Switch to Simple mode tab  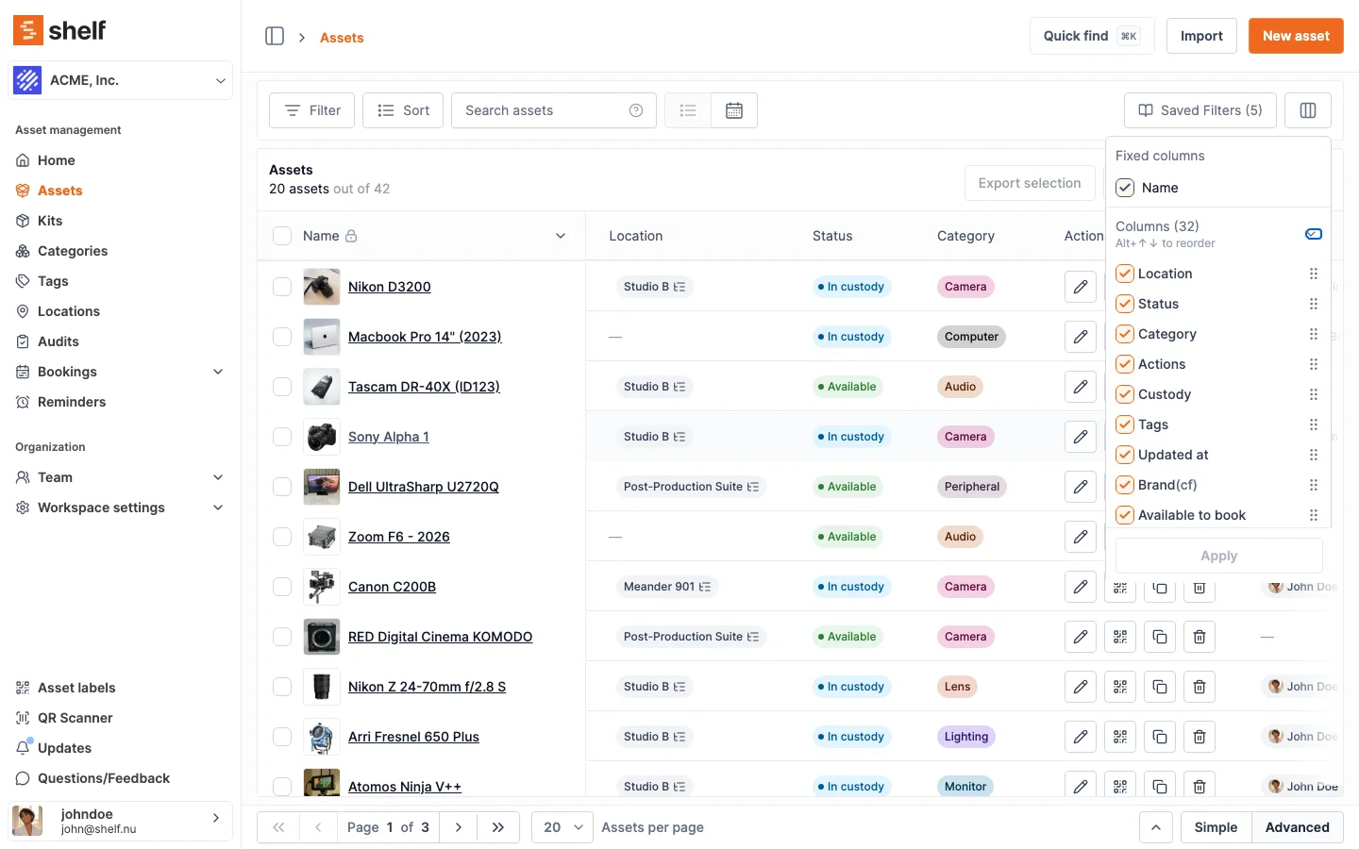pyautogui.click(x=1216, y=827)
